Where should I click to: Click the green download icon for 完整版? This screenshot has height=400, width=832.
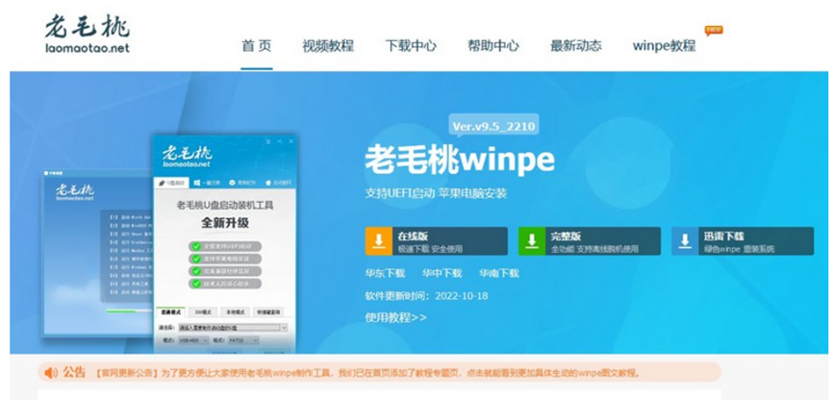pos(532,240)
